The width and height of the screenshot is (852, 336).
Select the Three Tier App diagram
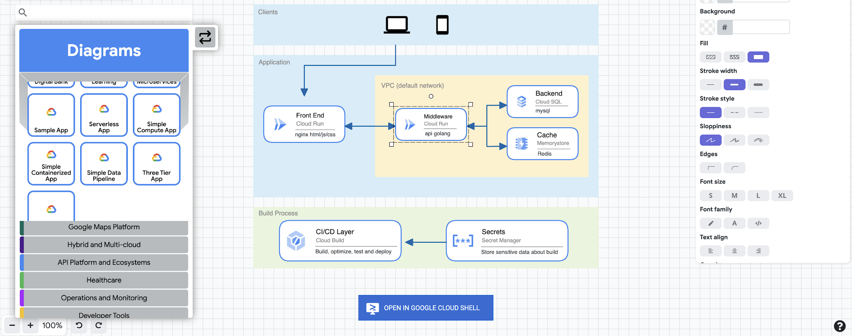pyautogui.click(x=156, y=164)
